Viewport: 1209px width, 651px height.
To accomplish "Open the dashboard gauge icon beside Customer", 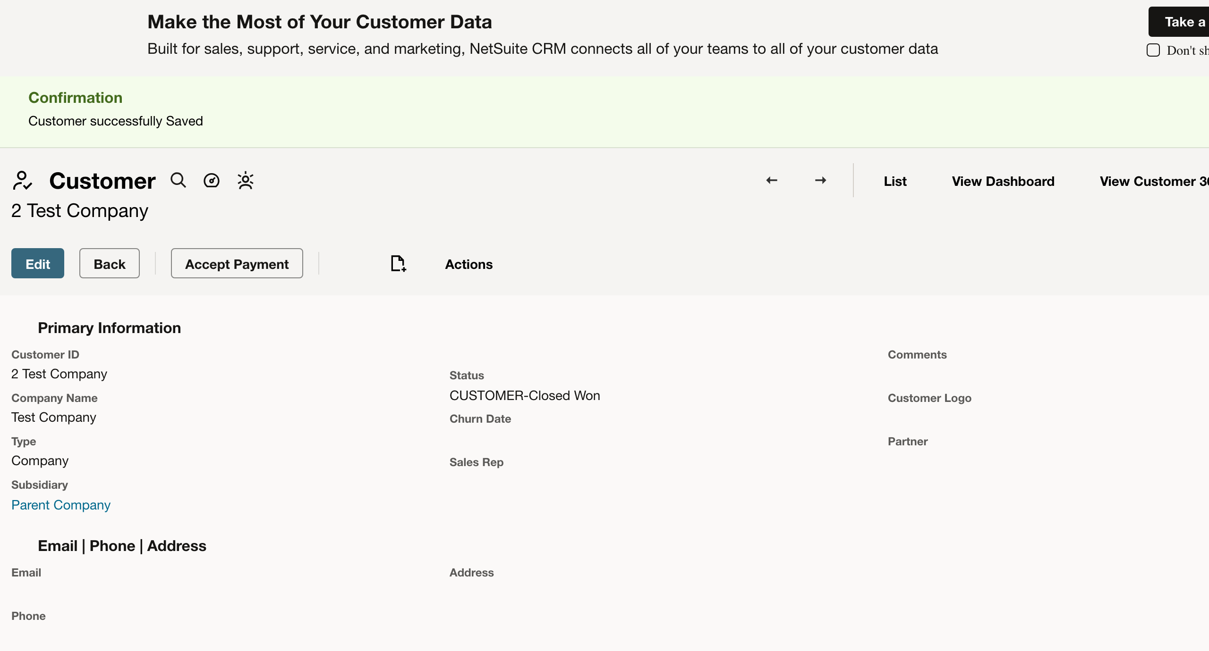I will pyautogui.click(x=212, y=180).
